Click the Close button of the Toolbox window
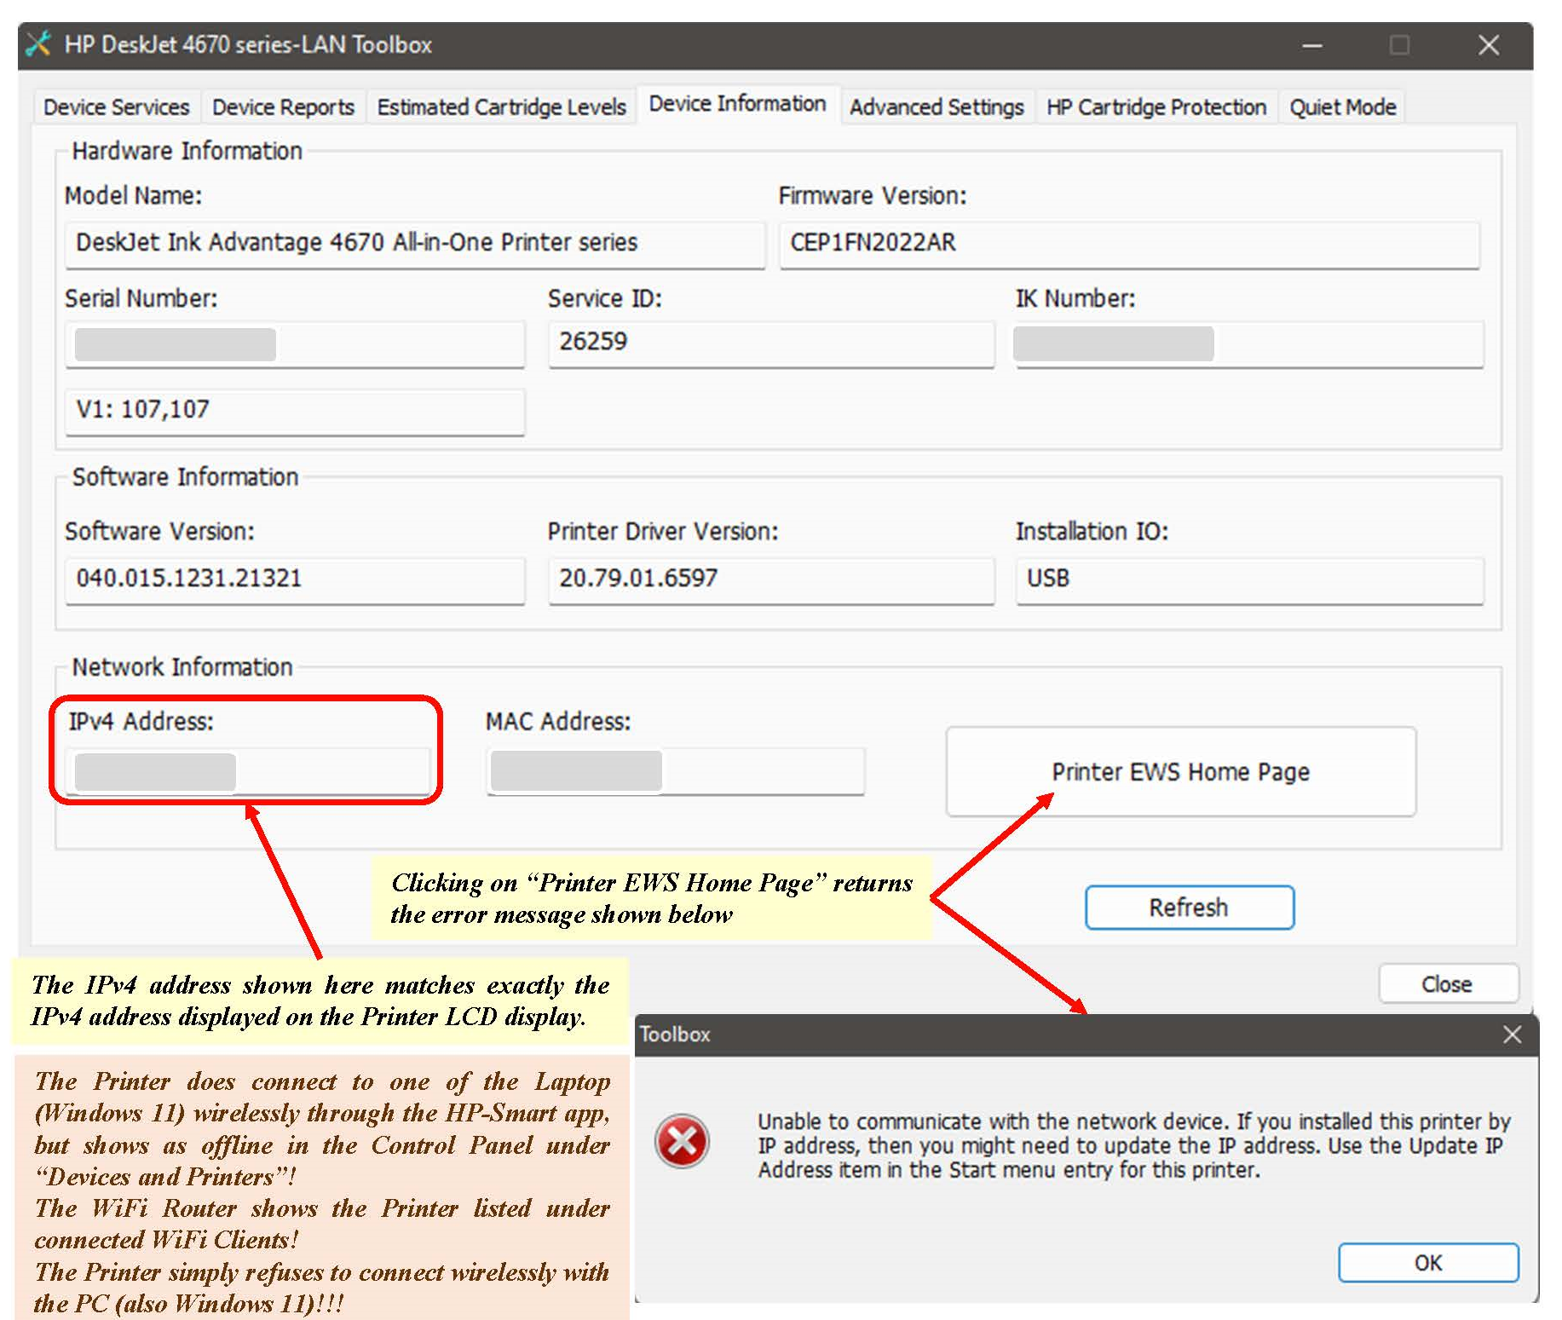Viewport: 1562px width, 1320px height. 1448,984
